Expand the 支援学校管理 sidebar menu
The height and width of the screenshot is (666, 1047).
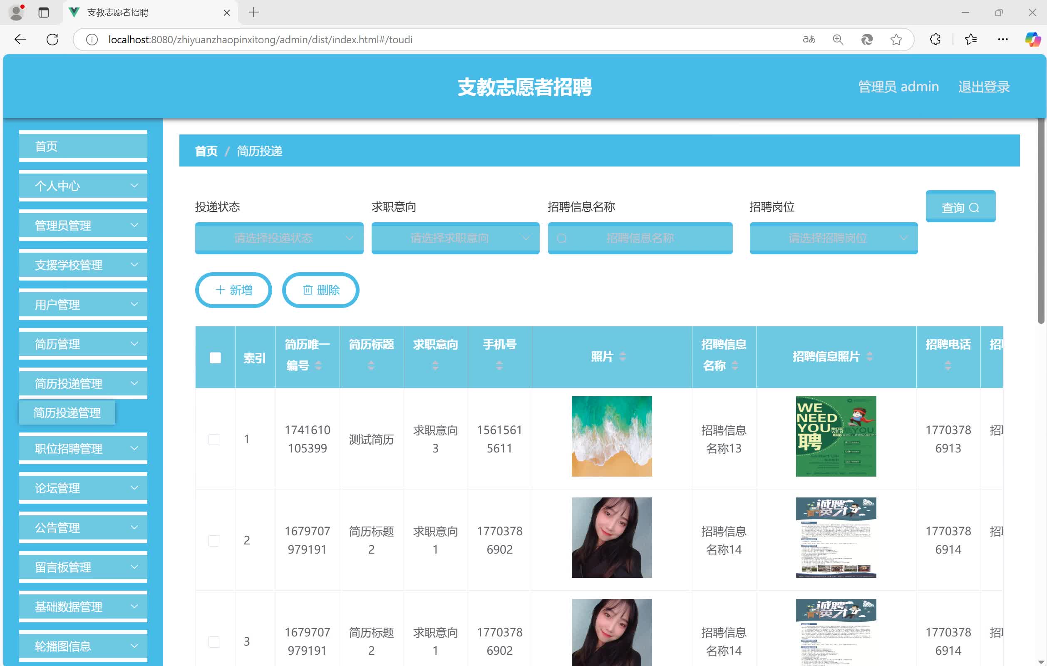click(x=83, y=265)
